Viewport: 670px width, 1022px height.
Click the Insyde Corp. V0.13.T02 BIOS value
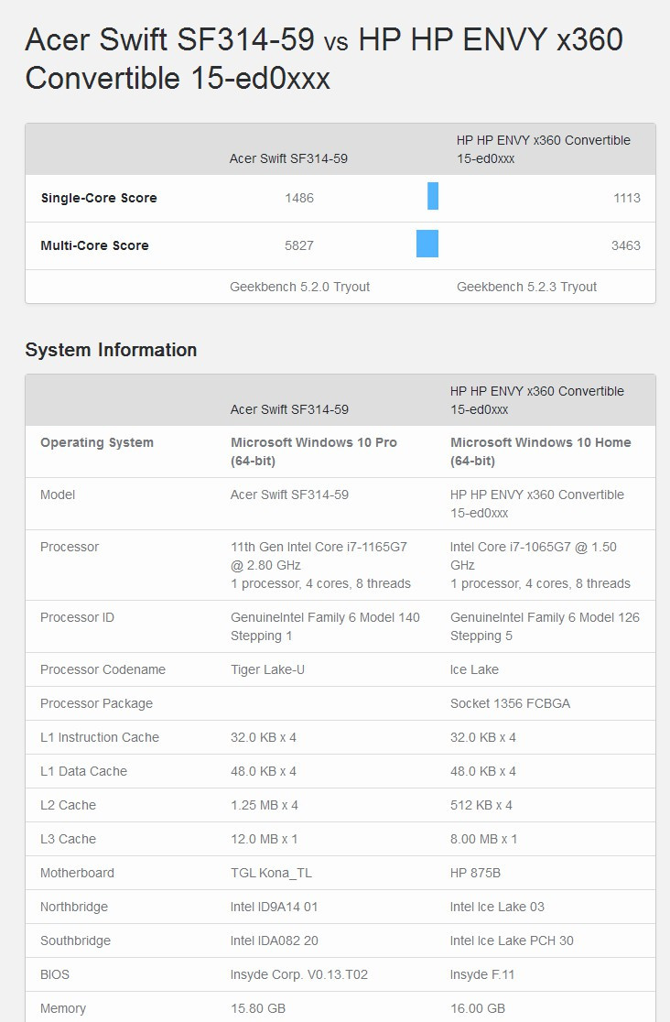pos(299,974)
